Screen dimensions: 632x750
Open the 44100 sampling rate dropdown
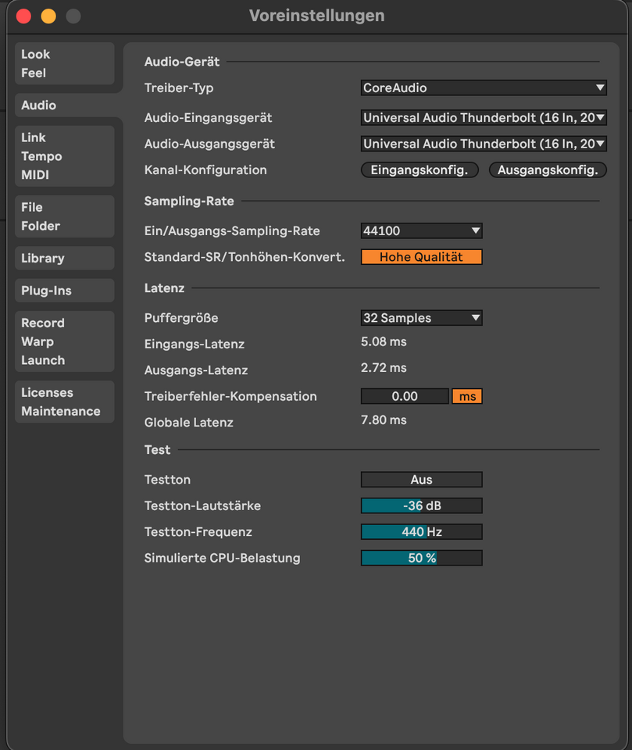pos(422,231)
